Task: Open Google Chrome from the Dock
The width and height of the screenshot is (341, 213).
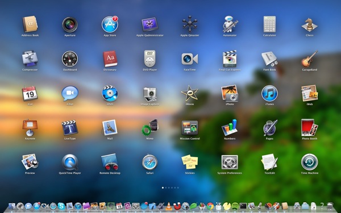Action: 210,206
